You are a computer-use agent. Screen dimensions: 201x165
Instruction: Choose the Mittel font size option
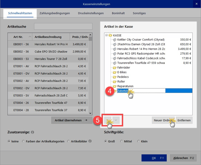point(121,141)
